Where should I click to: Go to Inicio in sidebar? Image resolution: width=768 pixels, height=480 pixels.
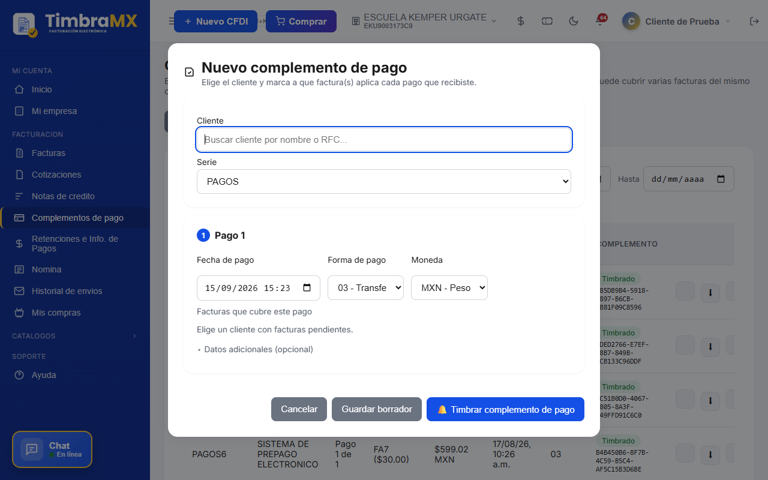(x=74, y=89)
